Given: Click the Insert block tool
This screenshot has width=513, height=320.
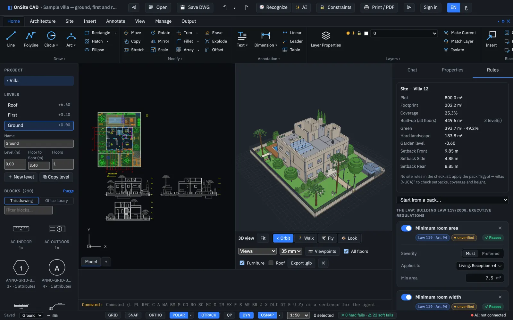Looking at the screenshot, I should (x=491, y=39).
